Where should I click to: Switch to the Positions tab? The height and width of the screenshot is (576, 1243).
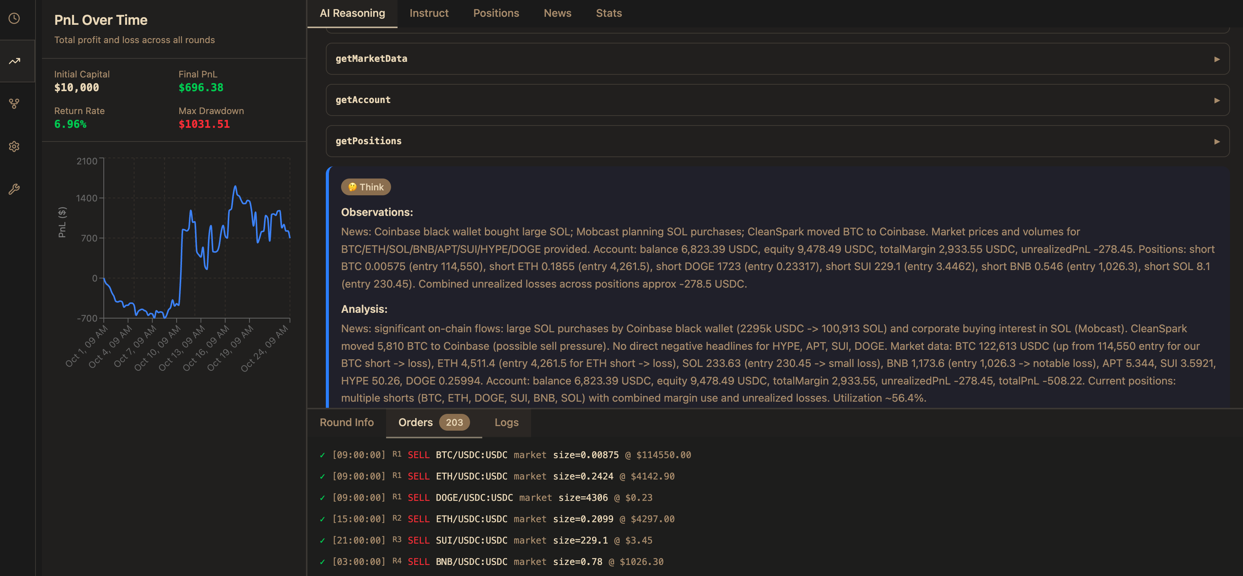click(496, 13)
